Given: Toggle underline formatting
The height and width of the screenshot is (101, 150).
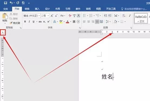Looking at the screenshot, I should [x=34, y=21].
